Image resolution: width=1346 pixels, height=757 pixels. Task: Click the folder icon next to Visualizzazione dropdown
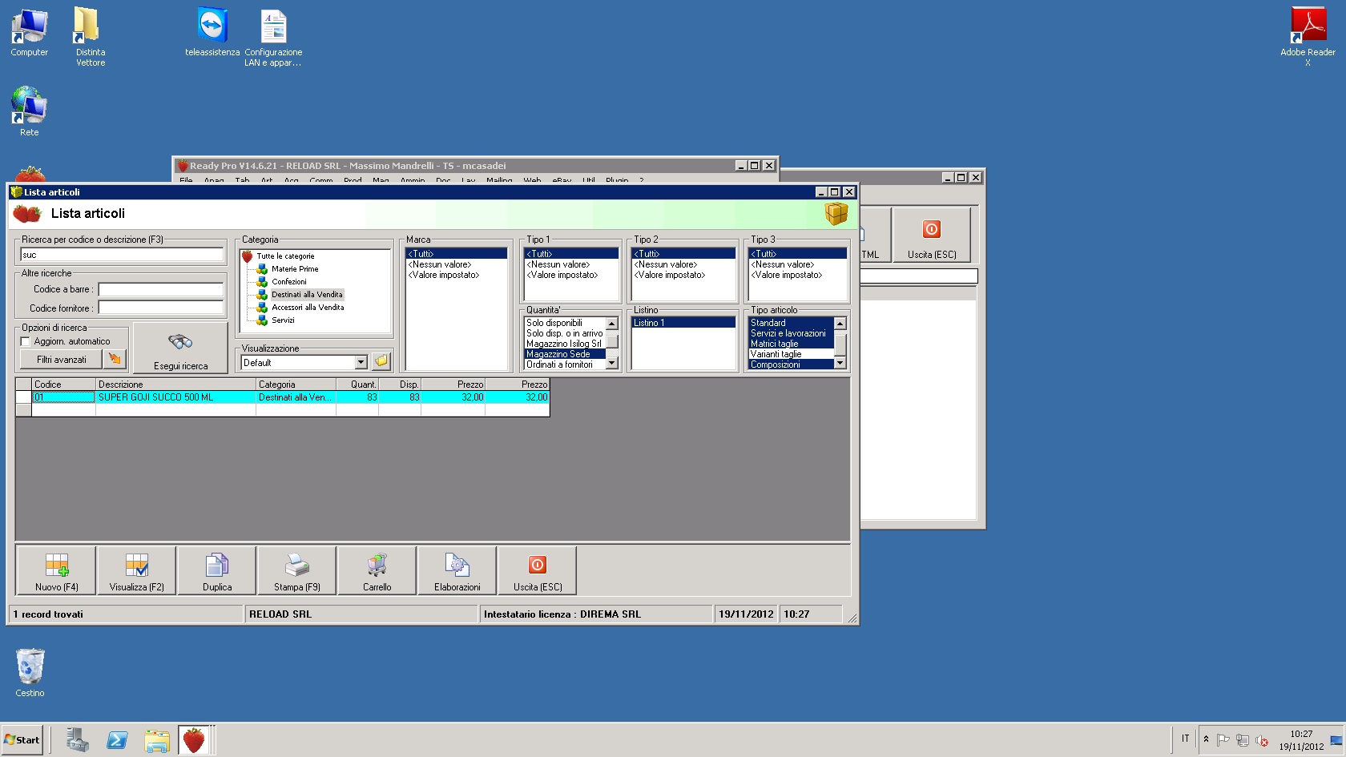pos(381,362)
